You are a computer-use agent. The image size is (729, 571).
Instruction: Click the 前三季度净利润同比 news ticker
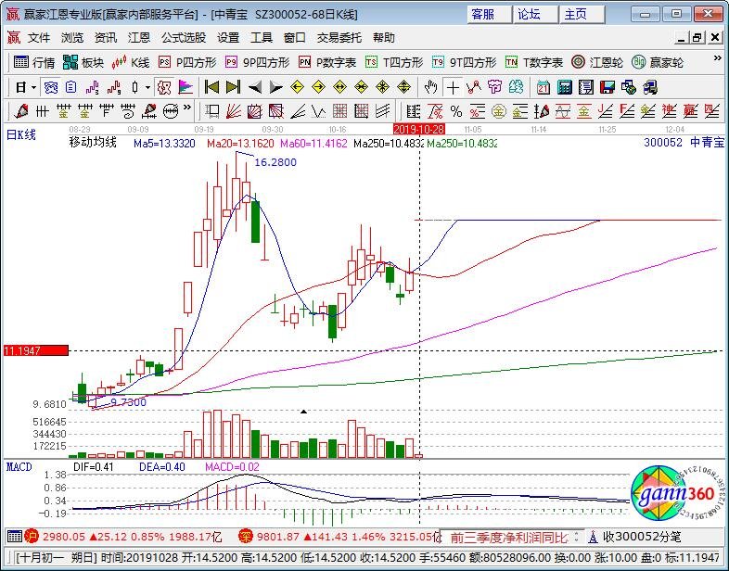(x=508, y=536)
